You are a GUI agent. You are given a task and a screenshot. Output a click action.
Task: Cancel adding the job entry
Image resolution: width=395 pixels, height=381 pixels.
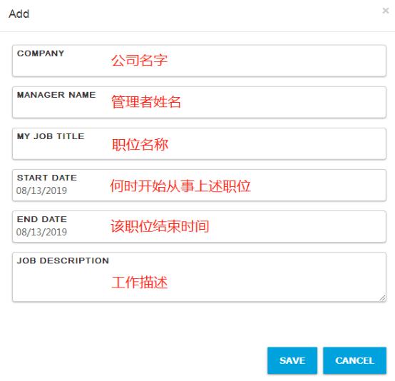click(354, 360)
